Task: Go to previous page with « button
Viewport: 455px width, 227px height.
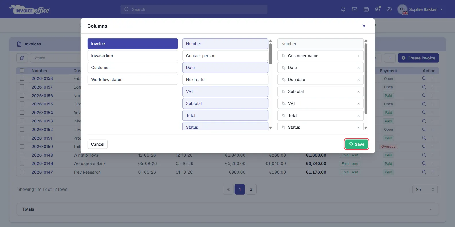Action: [228, 189]
